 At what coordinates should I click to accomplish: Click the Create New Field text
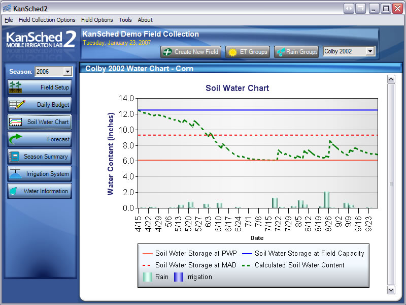click(x=196, y=52)
